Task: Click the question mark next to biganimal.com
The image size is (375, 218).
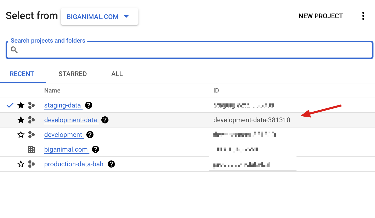Action: pyautogui.click(x=96, y=149)
